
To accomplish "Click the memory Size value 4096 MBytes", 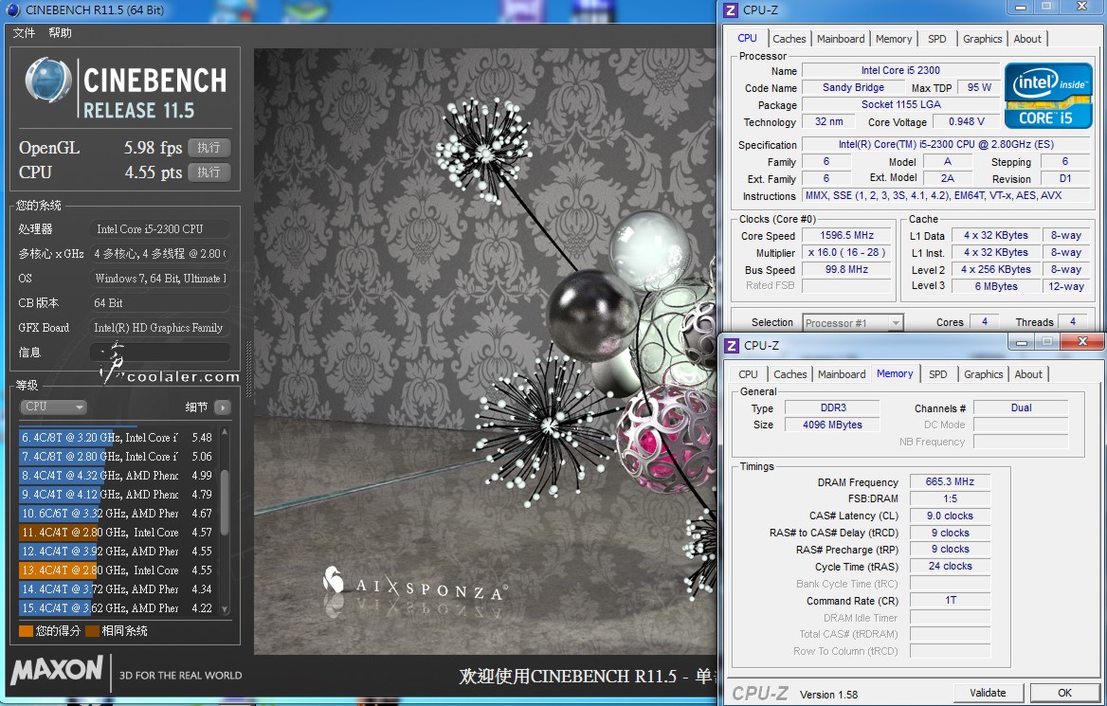I will click(832, 425).
